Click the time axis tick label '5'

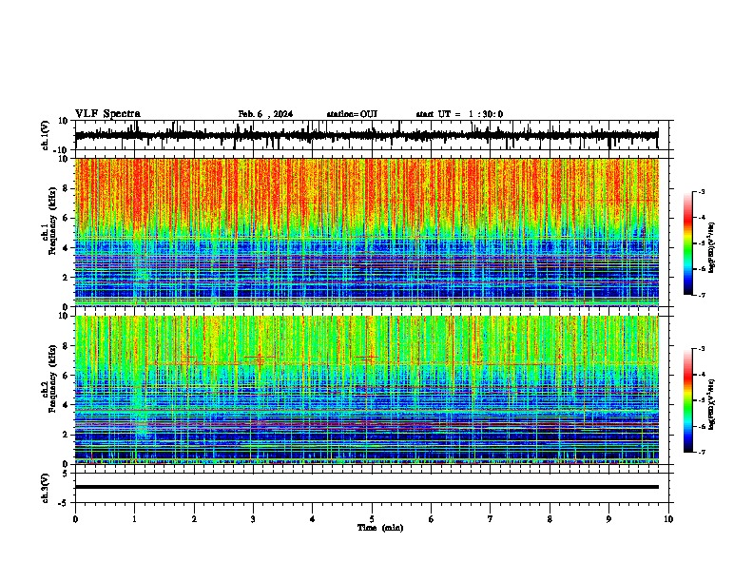click(372, 519)
